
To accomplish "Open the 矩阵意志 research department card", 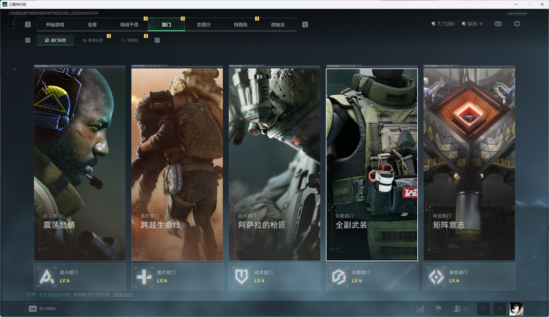I will pyautogui.click(x=469, y=164).
